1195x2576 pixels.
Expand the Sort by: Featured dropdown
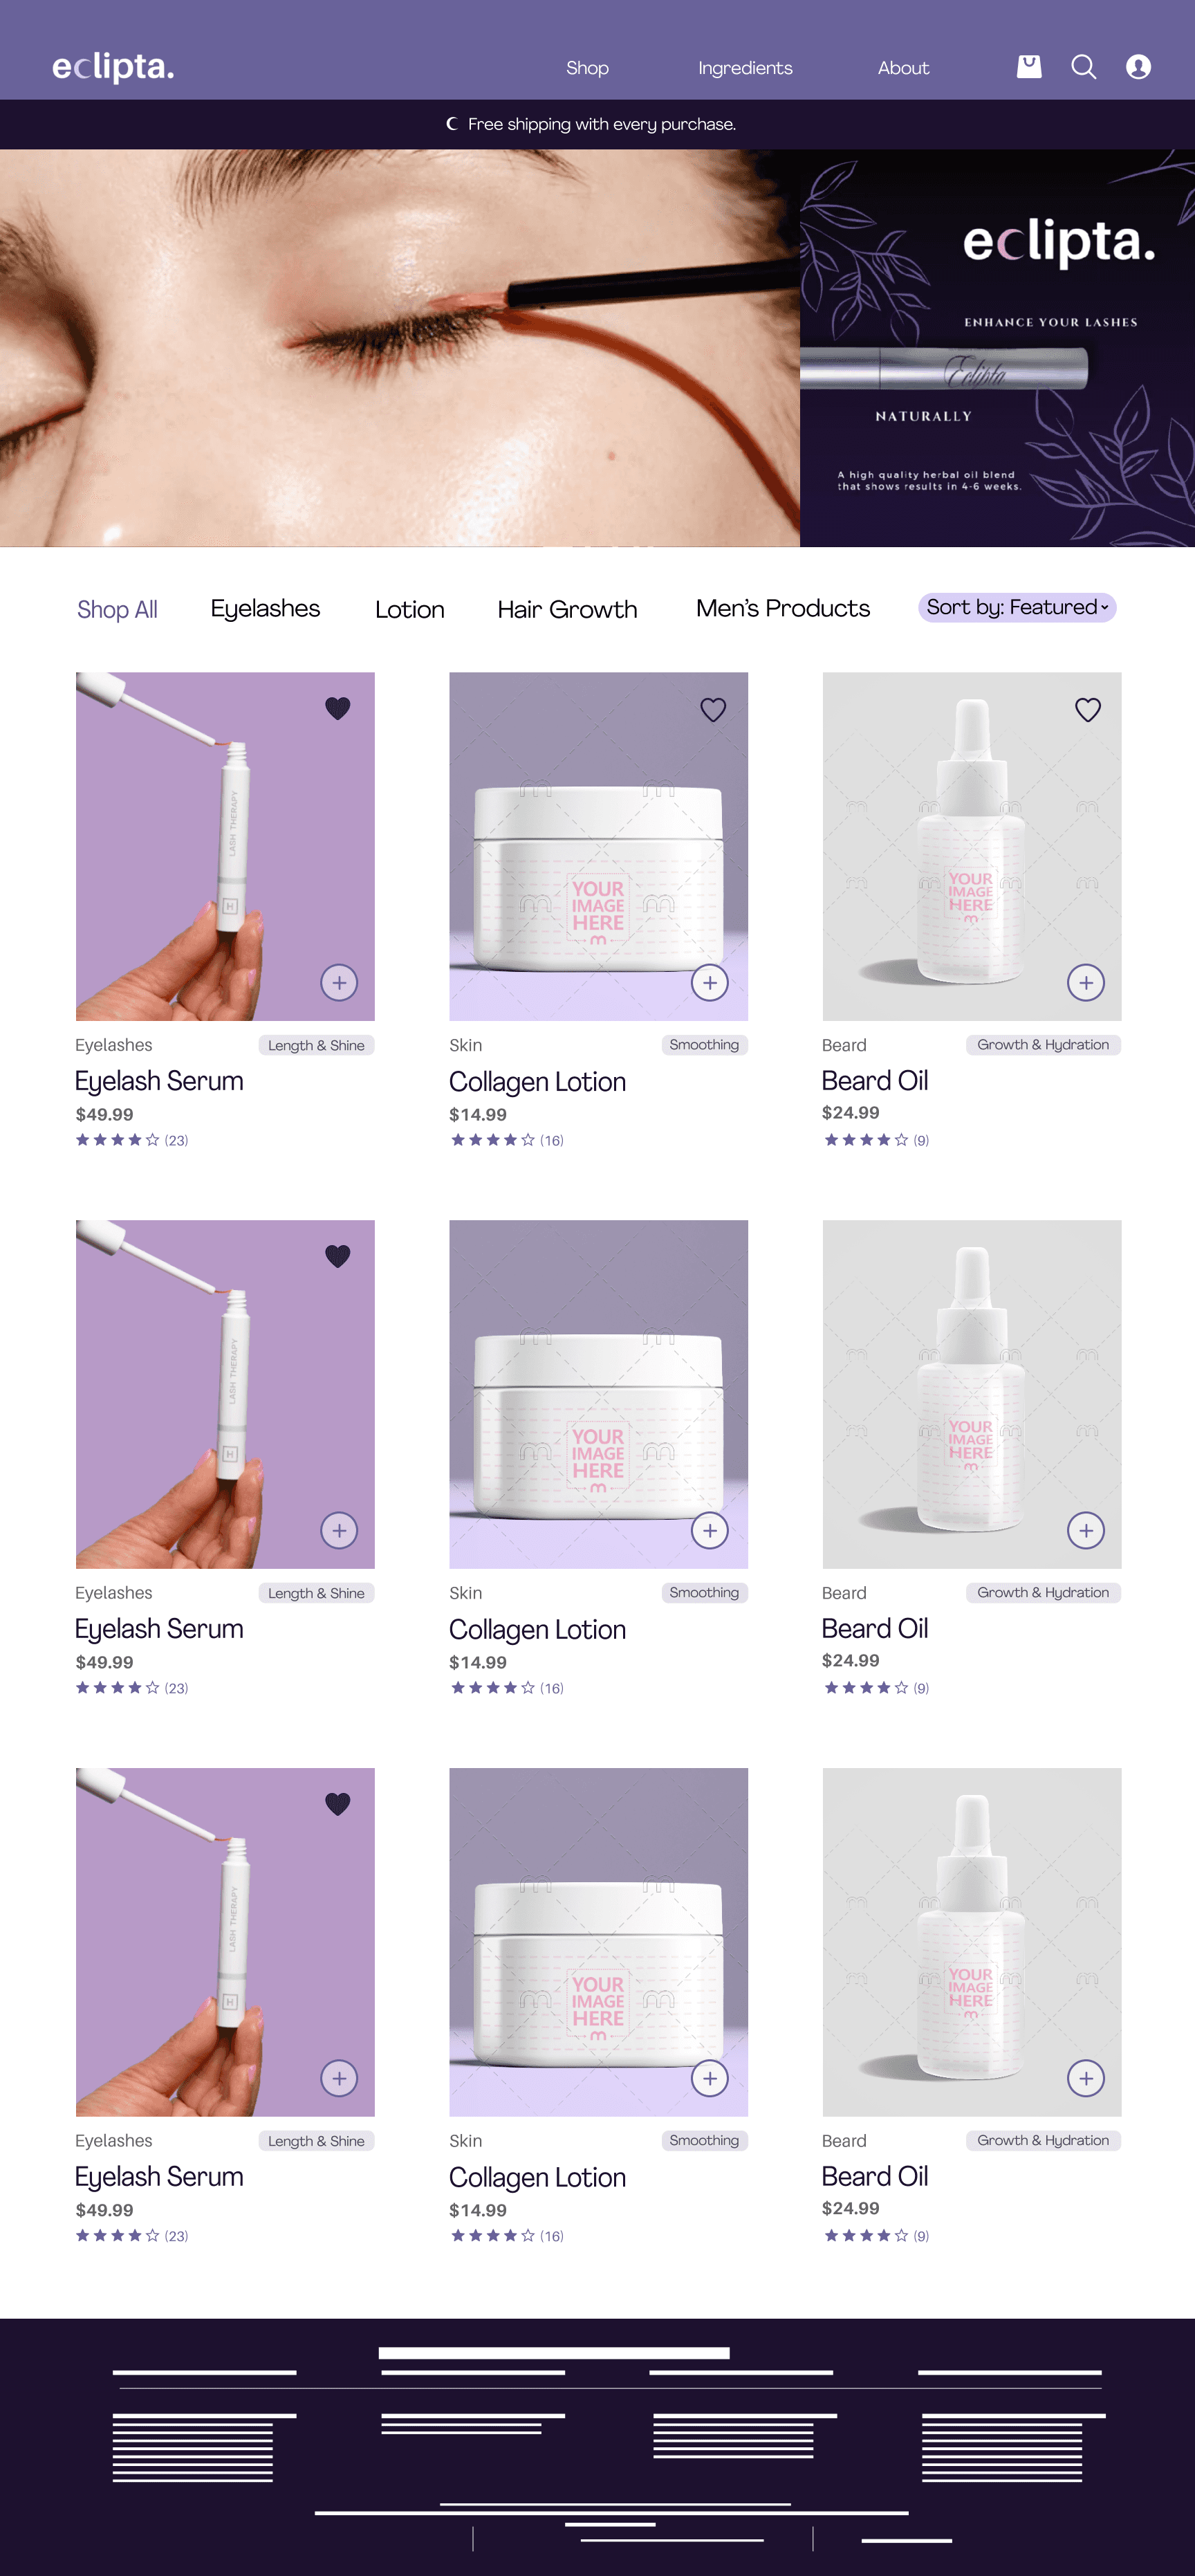pyautogui.click(x=1017, y=607)
